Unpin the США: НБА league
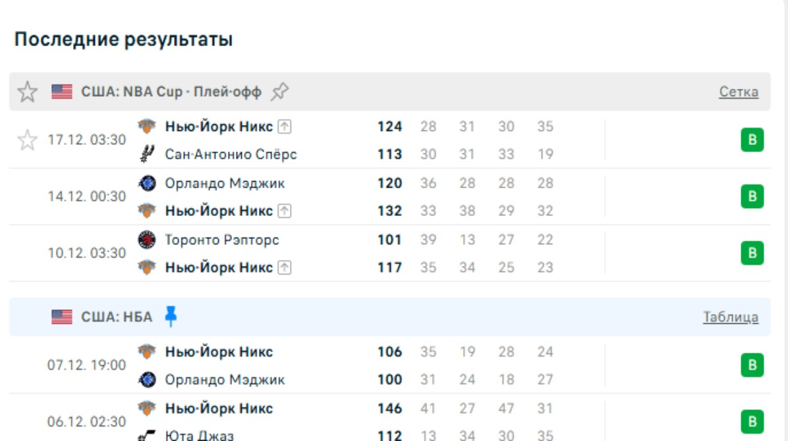The image size is (788, 441). [x=171, y=317]
